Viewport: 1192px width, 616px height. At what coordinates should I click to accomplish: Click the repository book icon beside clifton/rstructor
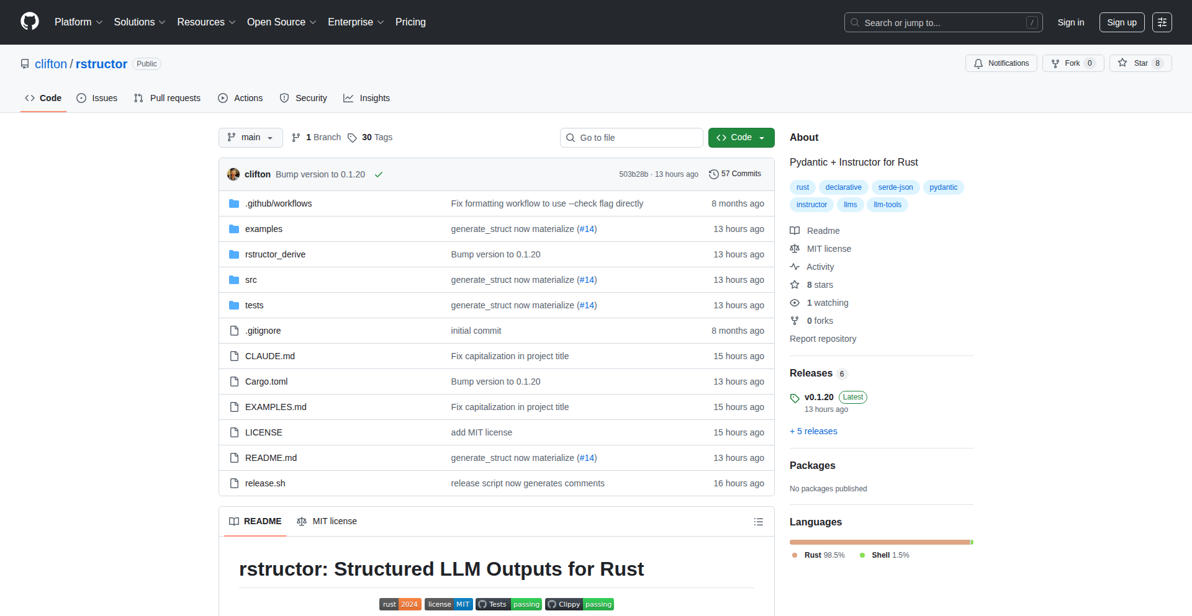[x=24, y=63]
